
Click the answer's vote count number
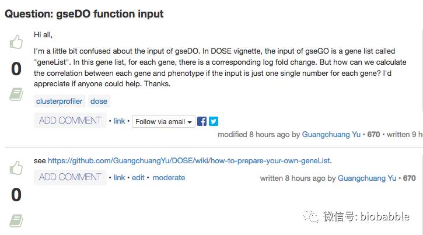tap(16, 195)
